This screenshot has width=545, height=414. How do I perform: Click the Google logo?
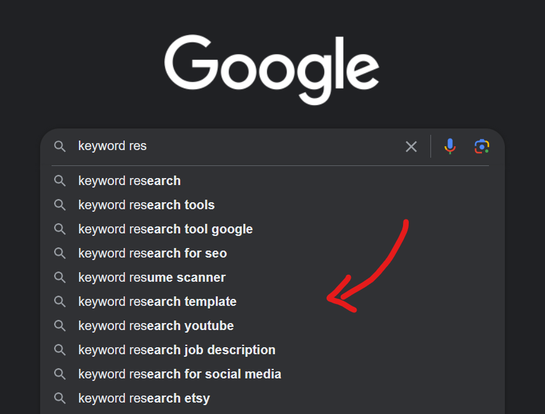(271, 69)
